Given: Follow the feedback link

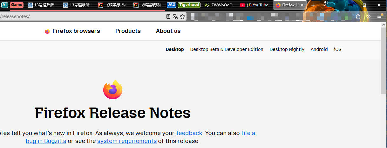Looking at the screenshot, I should (x=189, y=133).
